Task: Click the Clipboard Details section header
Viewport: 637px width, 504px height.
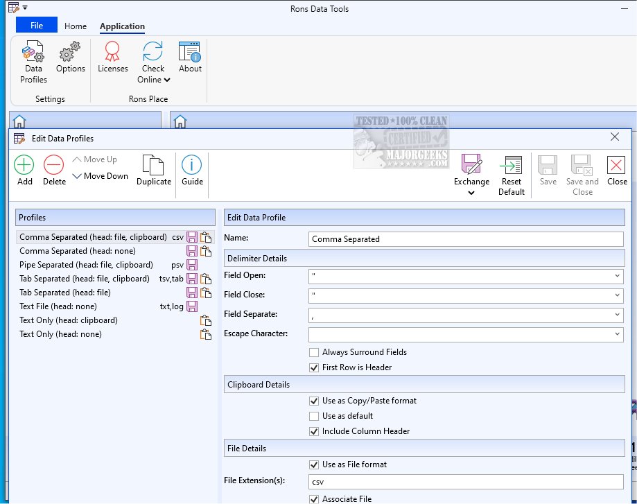Action: coord(424,385)
